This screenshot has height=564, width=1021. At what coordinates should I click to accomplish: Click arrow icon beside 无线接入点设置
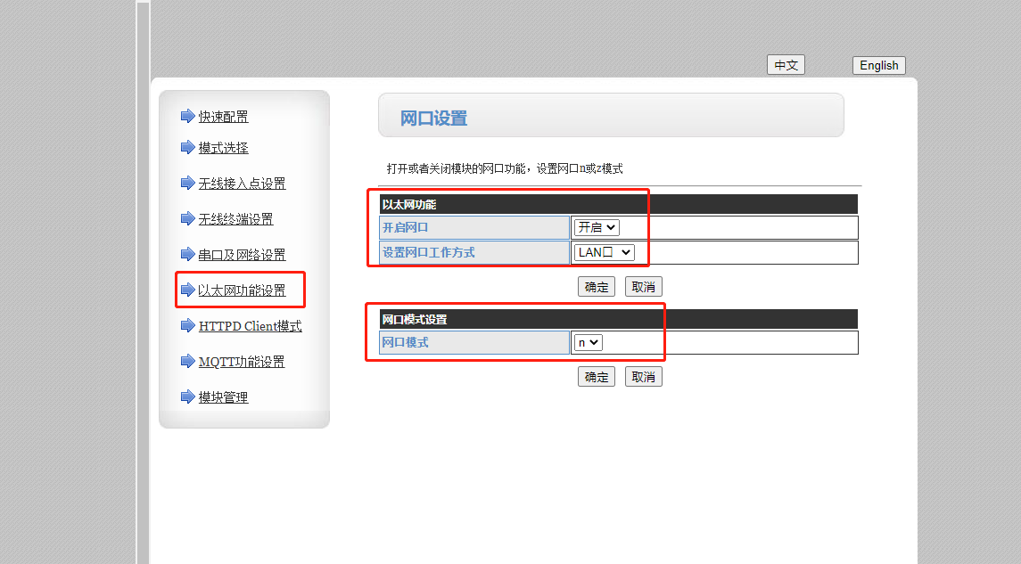(187, 183)
